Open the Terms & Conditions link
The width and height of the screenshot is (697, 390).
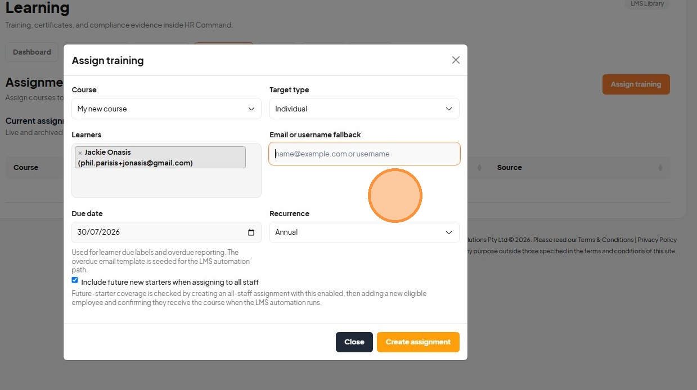(606, 240)
